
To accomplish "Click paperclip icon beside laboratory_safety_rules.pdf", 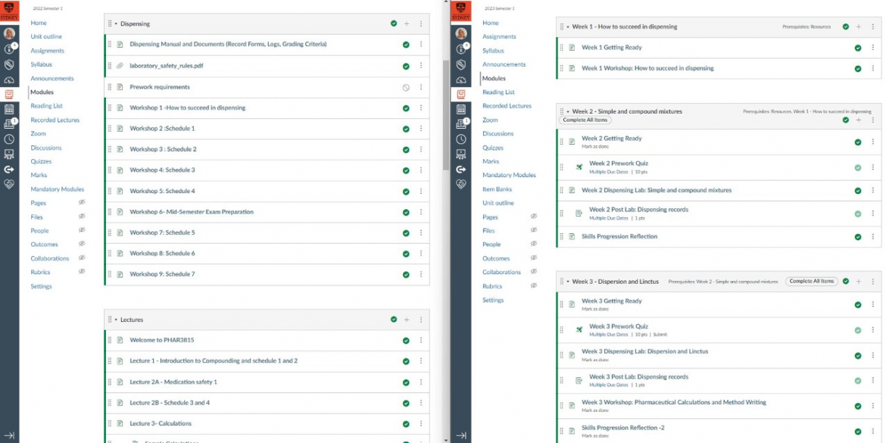I will coord(120,66).
